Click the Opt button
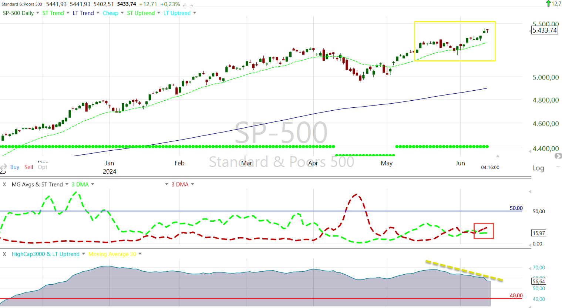 click(x=43, y=167)
